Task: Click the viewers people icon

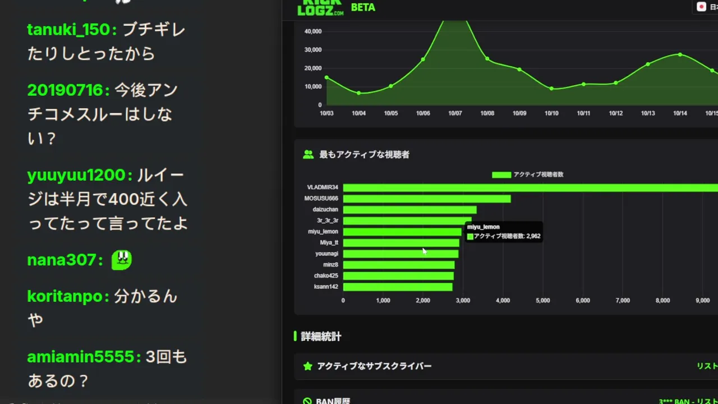Action: [x=308, y=154]
